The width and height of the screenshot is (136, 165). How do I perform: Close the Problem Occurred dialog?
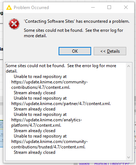pyautogui.click(x=126, y=7)
